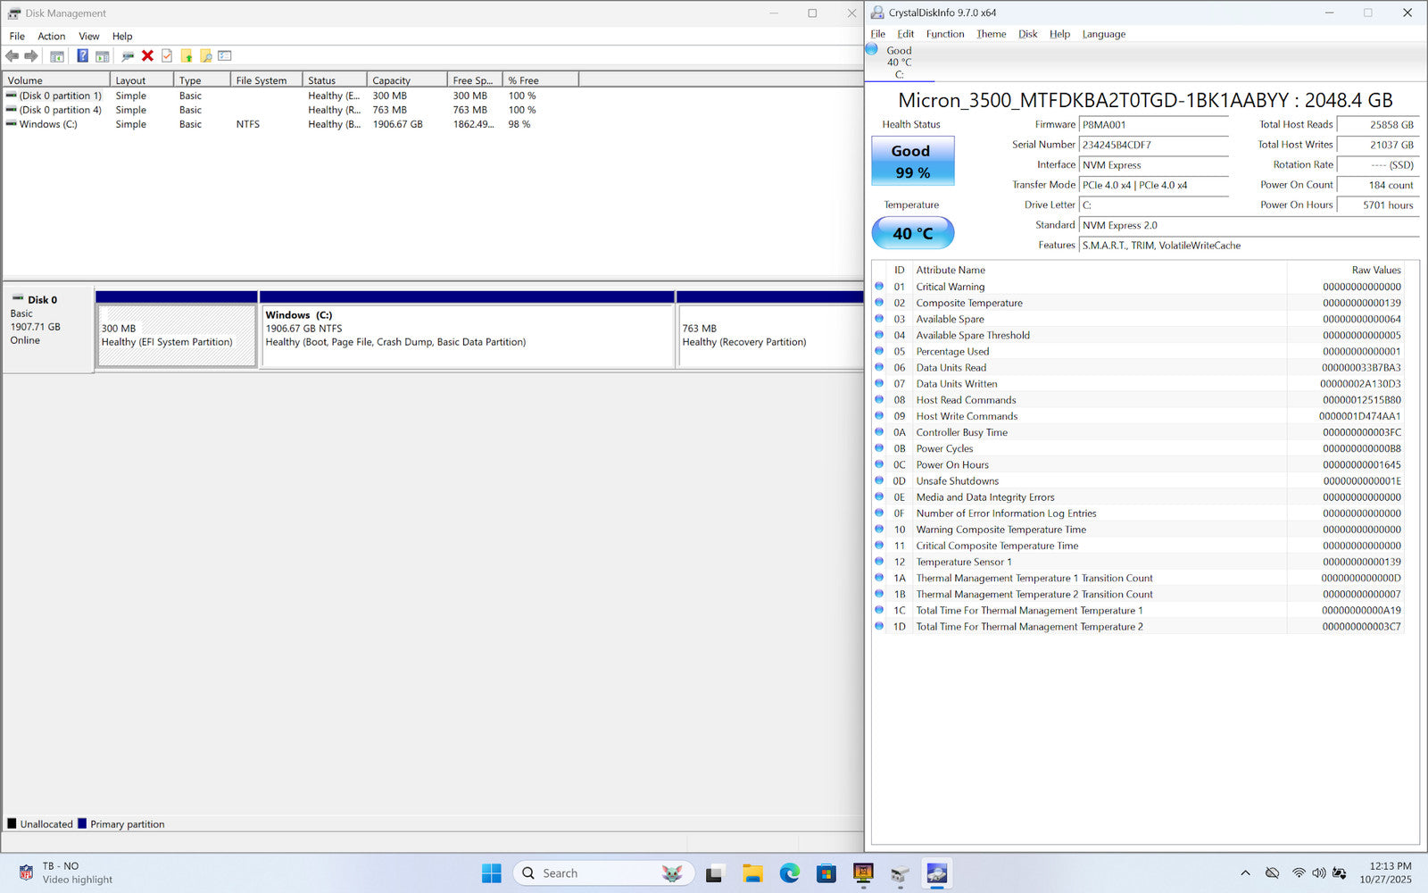
Task: Click the Good 99 % health status button
Action: [x=912, y=161]
